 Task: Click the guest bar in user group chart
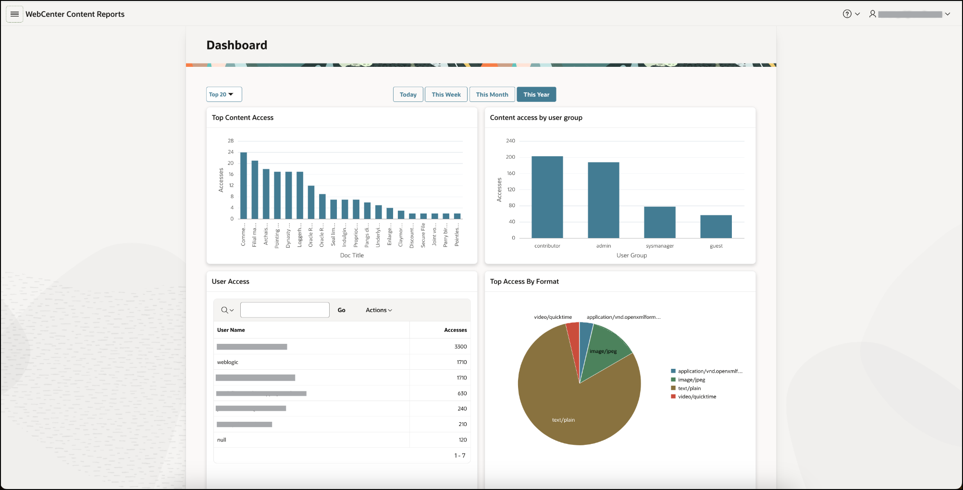point(716,226)
